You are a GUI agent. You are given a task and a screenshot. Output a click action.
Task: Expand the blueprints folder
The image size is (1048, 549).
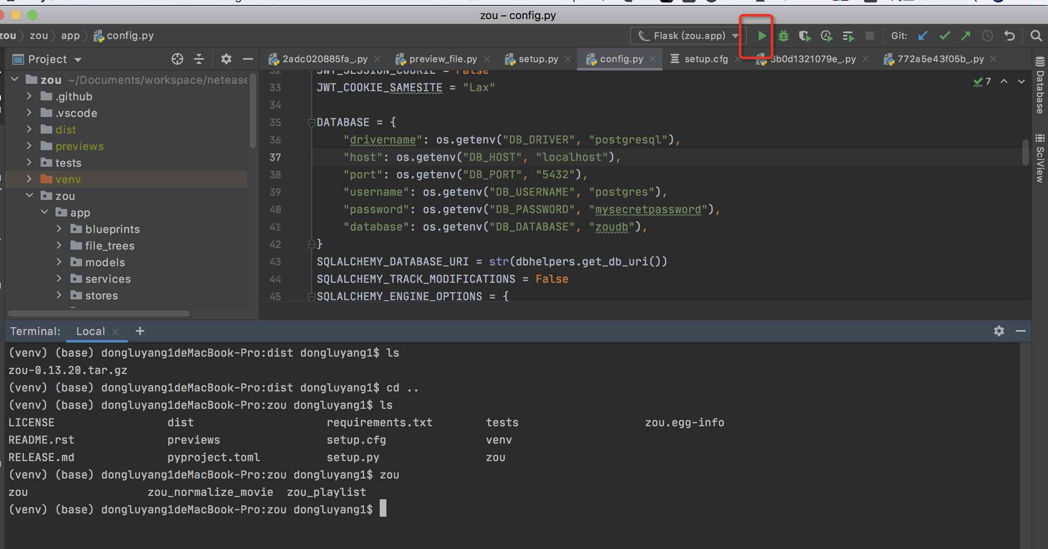59,228
